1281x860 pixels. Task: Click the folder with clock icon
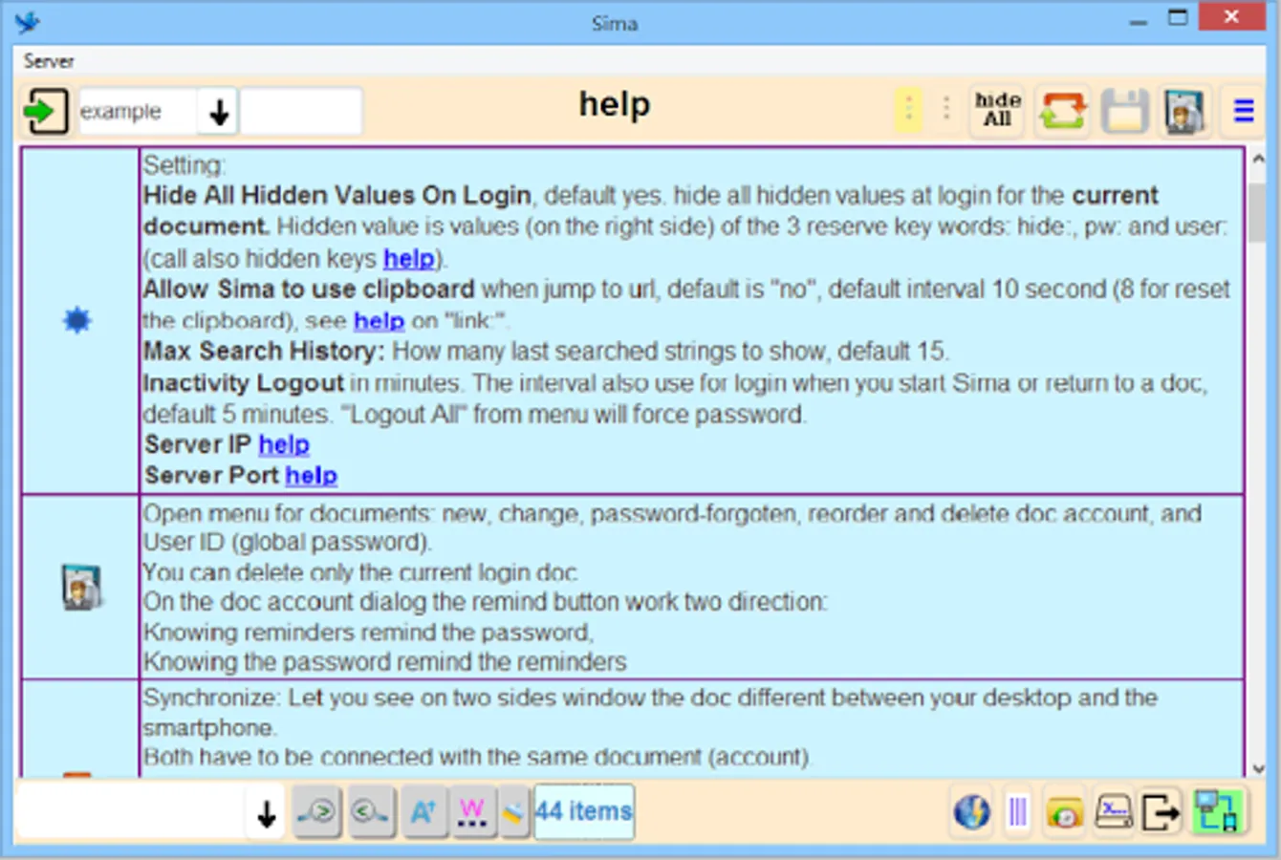1064,812
